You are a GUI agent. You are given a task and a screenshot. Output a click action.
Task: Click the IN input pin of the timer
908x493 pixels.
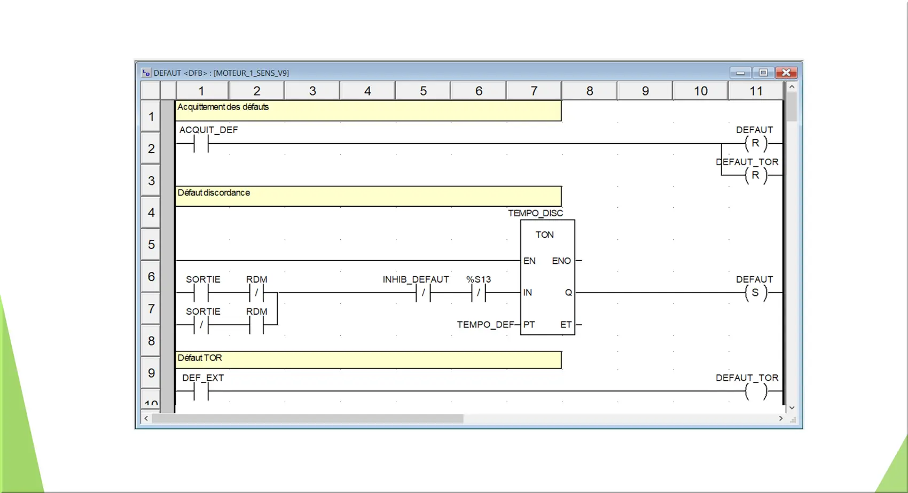pyautogui.click(x=528, y=293)
